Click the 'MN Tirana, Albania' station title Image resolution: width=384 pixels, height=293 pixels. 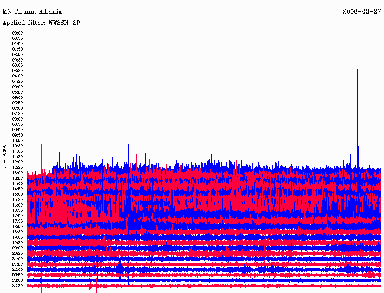(32, 12)
